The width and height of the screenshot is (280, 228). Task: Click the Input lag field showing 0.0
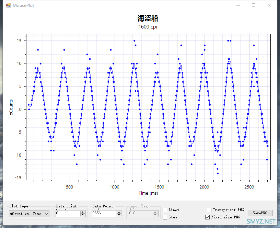(x=141, y=213)
